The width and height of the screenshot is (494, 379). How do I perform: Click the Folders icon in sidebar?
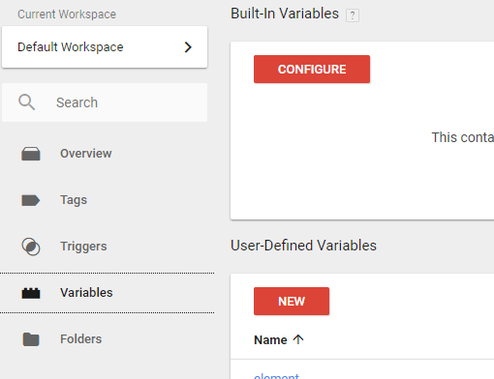(x=31, y=339)
